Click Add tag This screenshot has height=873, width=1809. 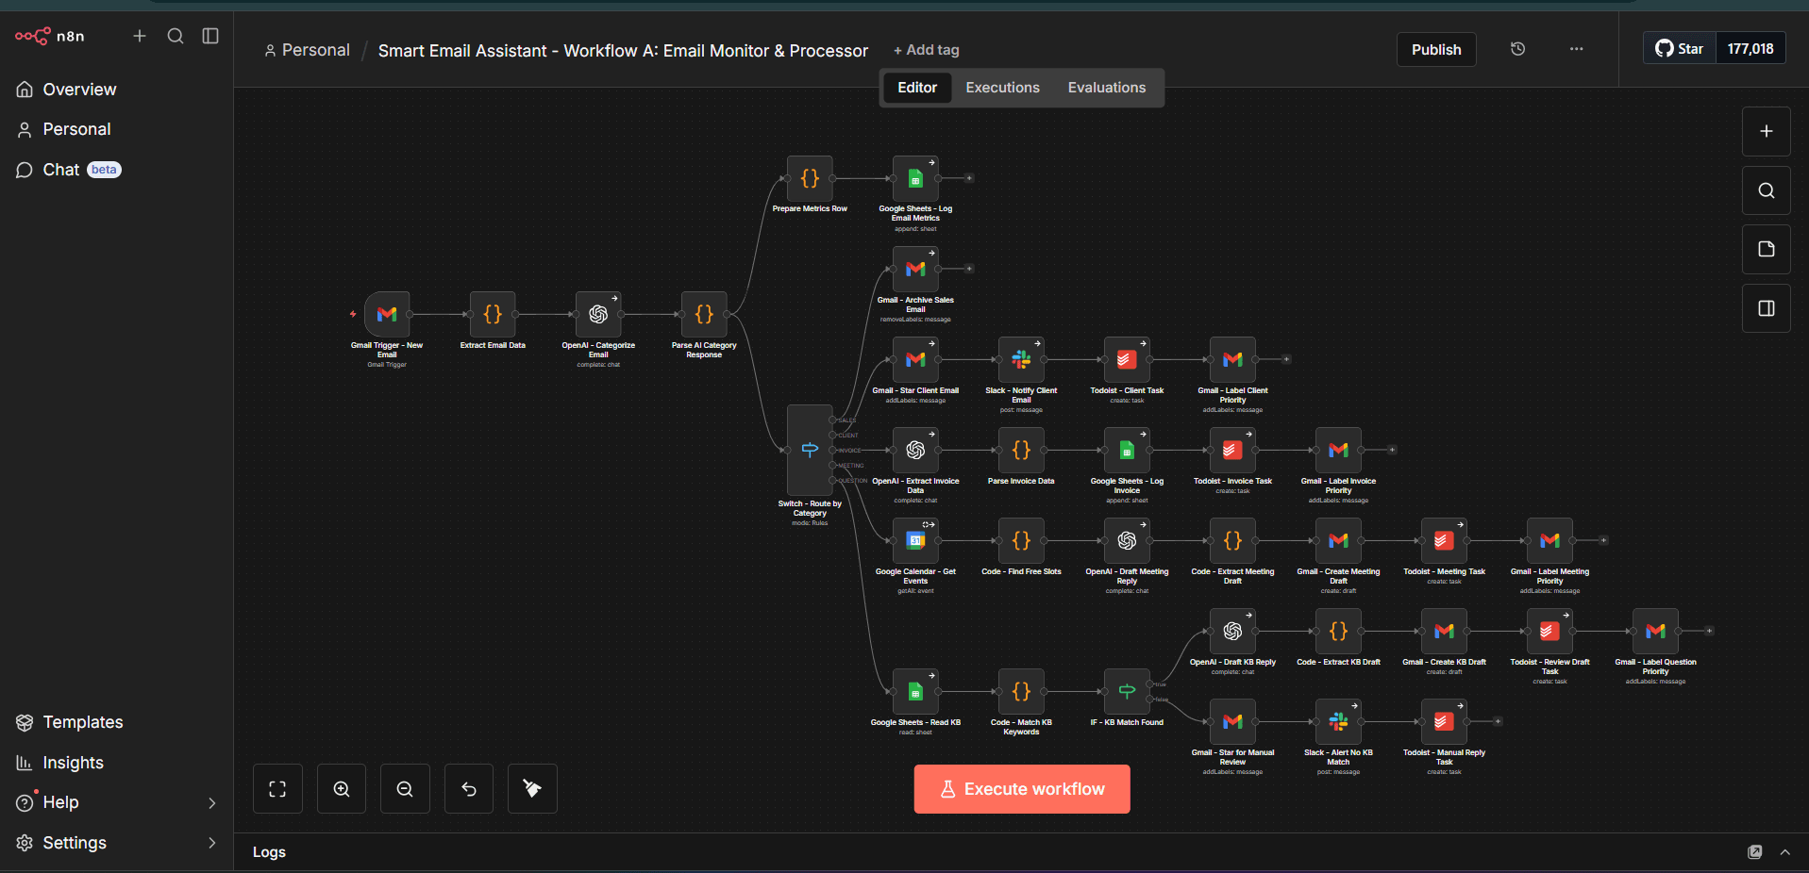(x=927, y=50)
